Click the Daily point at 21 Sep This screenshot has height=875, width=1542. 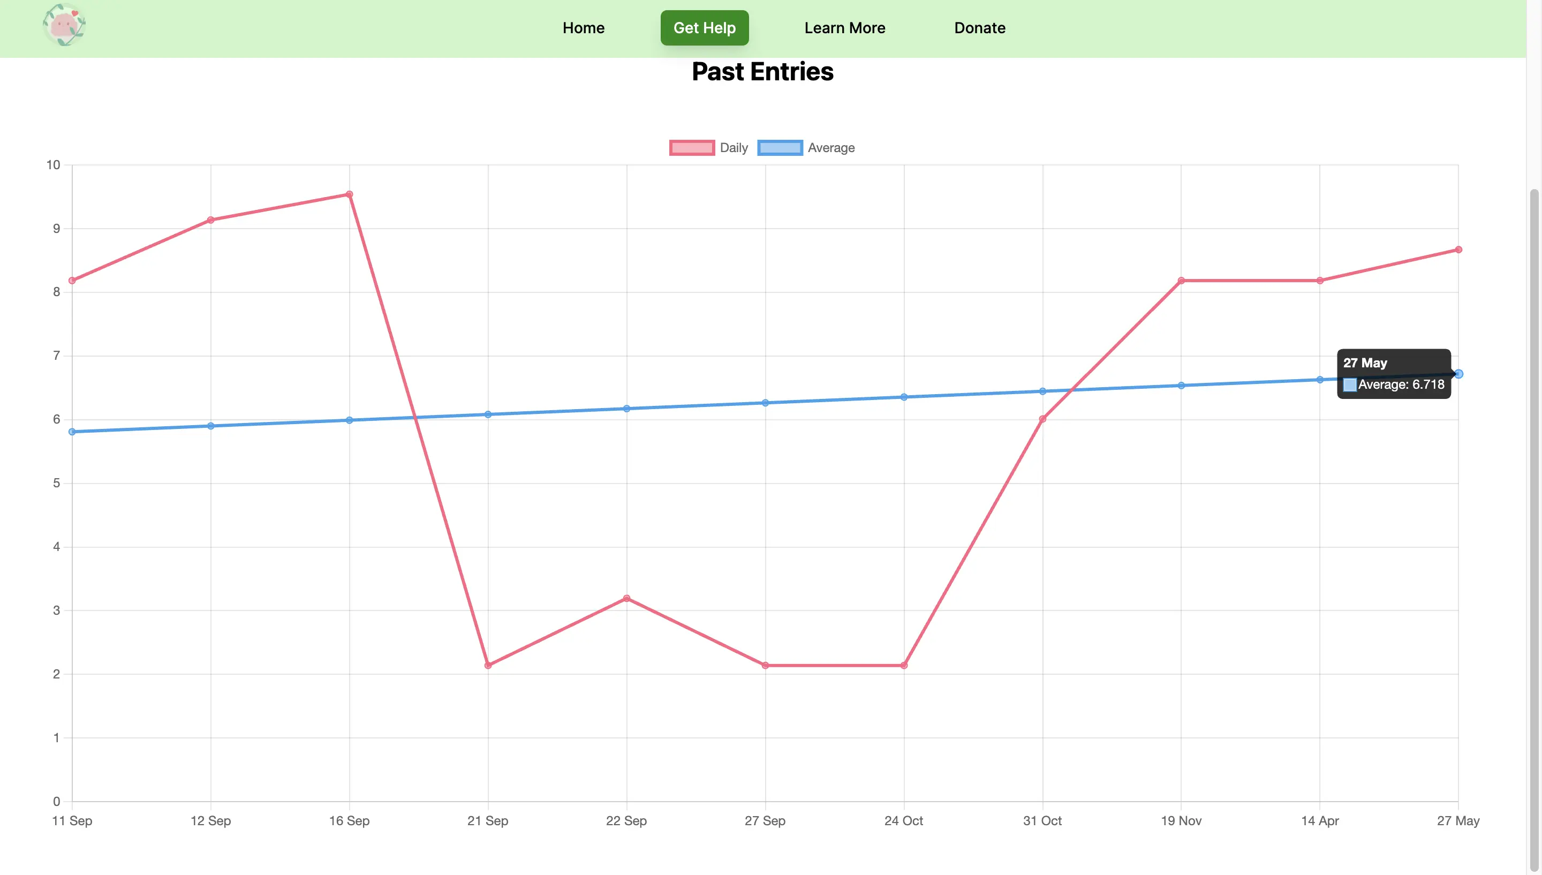(x=488, y=665)
